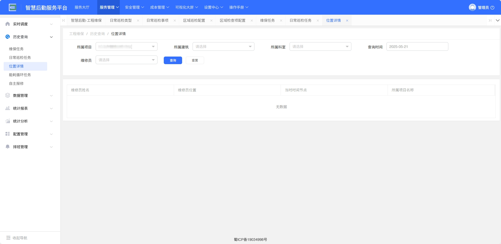Click the 历史查询 search icon
Viewport: 501px width, 244px height.
8,37
